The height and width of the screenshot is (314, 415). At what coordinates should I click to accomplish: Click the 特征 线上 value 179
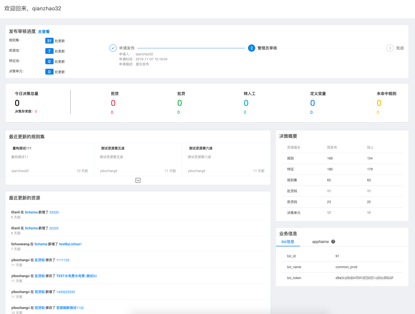click(x=370, y=169)
